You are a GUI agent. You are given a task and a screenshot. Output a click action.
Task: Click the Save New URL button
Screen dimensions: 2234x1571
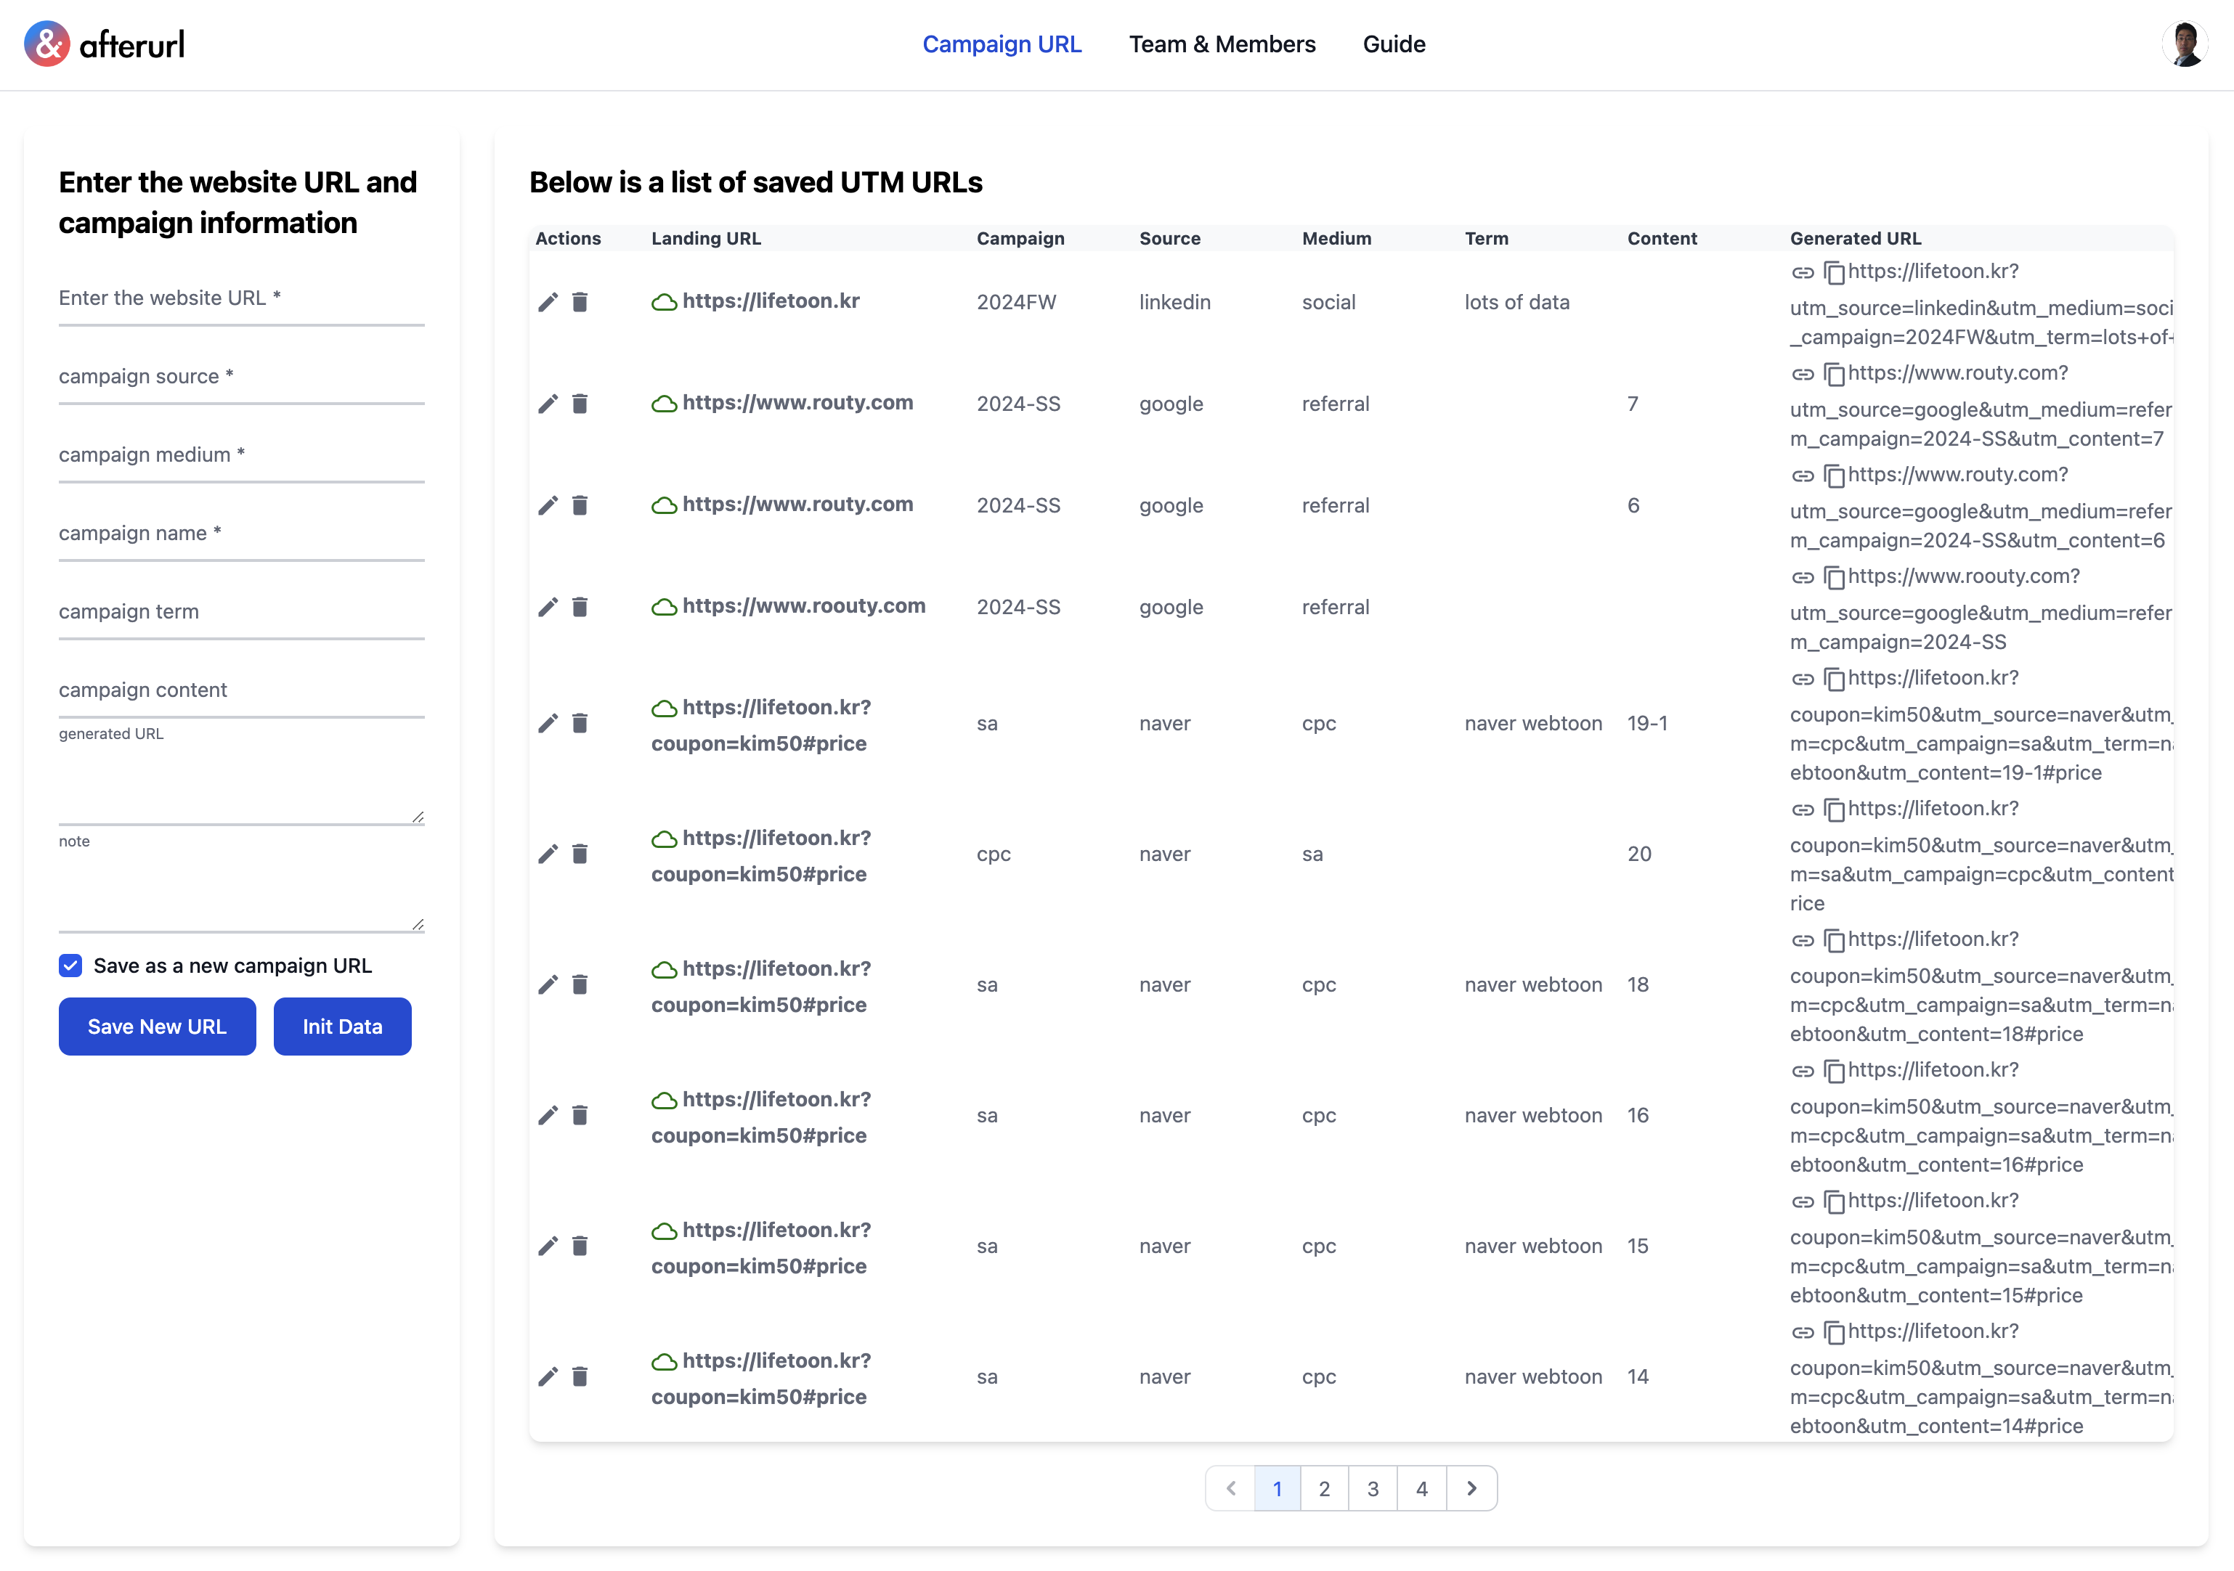(156, 1025)
